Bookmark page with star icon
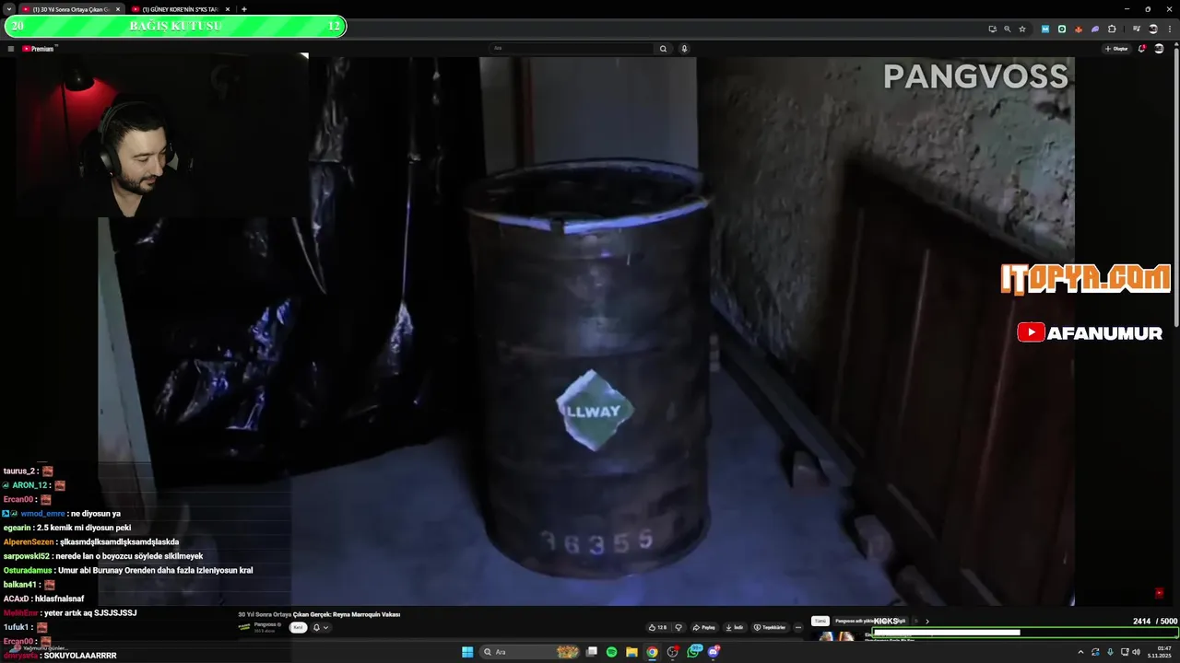The width and height of the screenshot is (1180, 663). coord(1022,29)
